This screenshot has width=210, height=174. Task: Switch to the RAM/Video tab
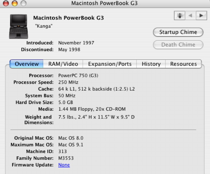[63, 64]
